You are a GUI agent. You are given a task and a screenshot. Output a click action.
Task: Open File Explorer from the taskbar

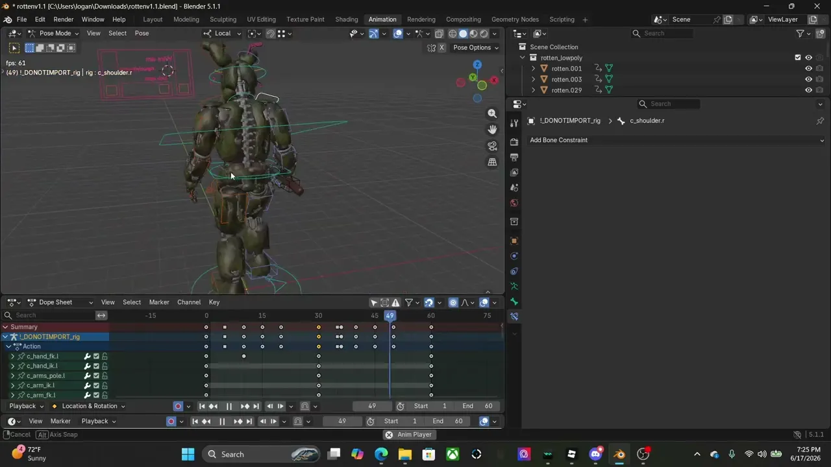coord(404,454)
